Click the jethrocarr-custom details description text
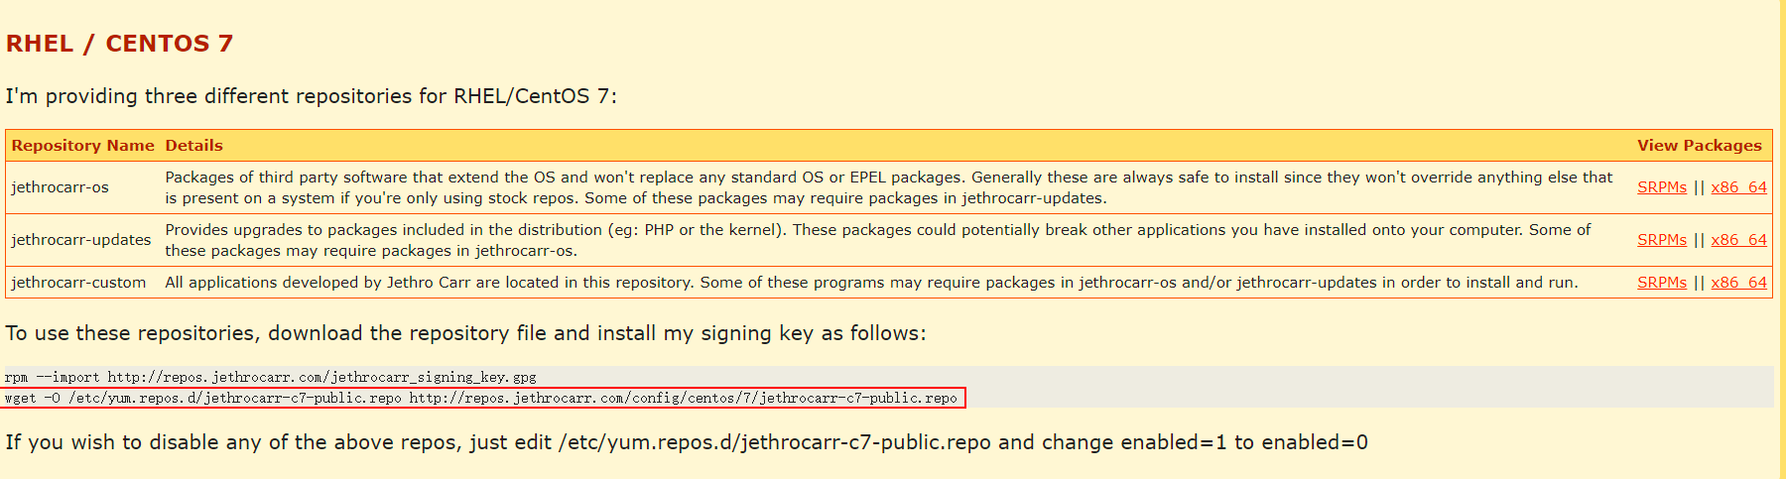The image size is (1786, 479). [871, 283]
